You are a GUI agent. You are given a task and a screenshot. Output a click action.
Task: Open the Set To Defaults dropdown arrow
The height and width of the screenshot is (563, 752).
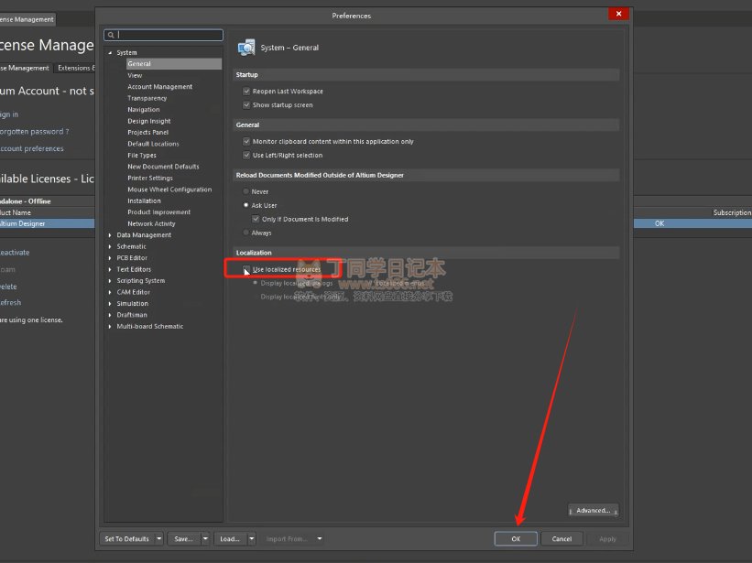[x=158, y=539]
